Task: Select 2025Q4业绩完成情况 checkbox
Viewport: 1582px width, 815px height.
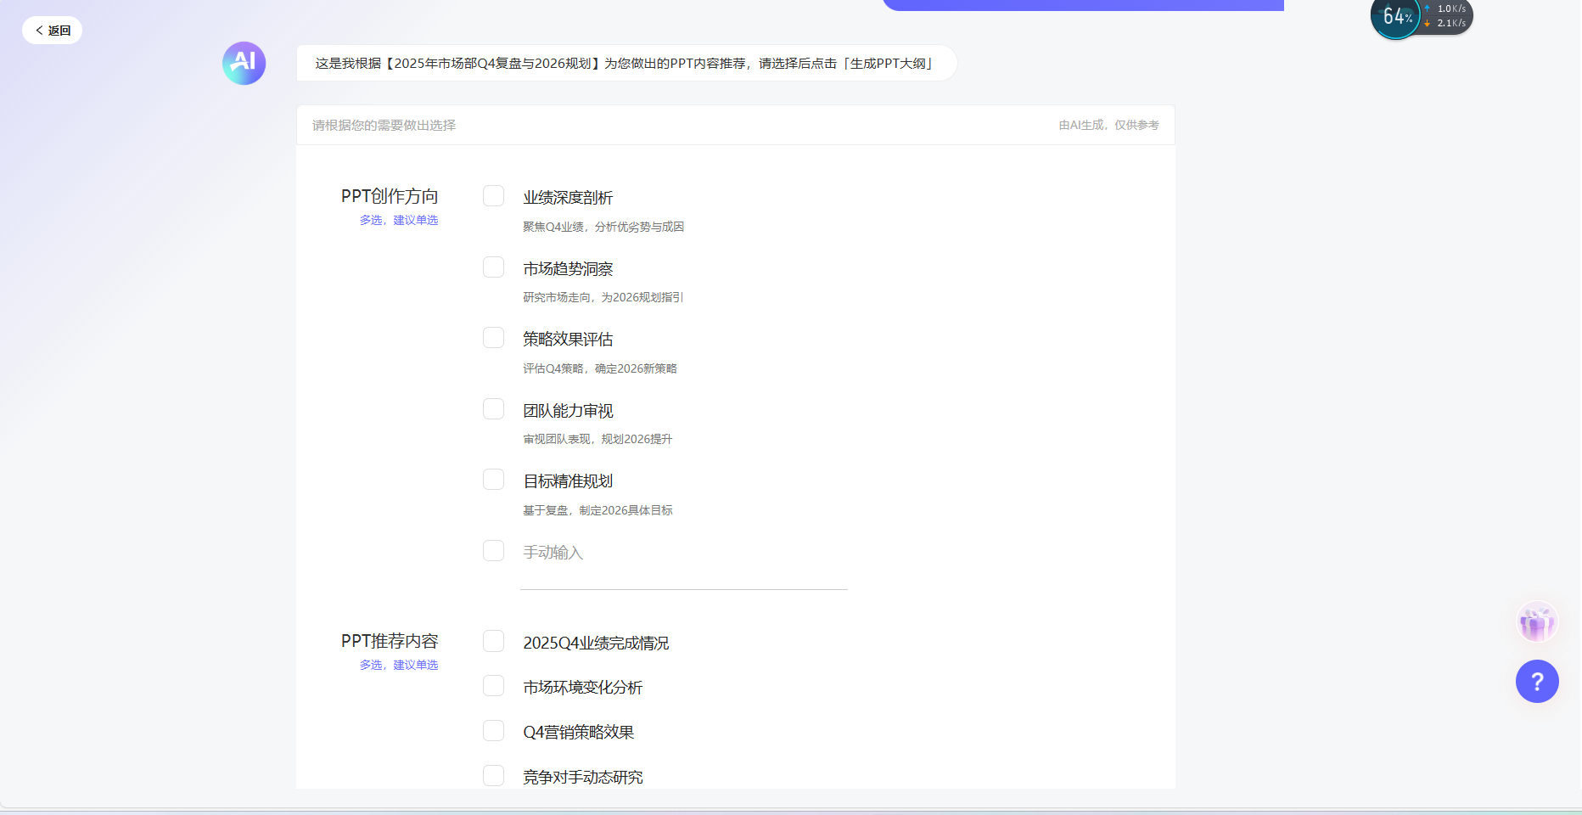Action: (x=493, y=641)
